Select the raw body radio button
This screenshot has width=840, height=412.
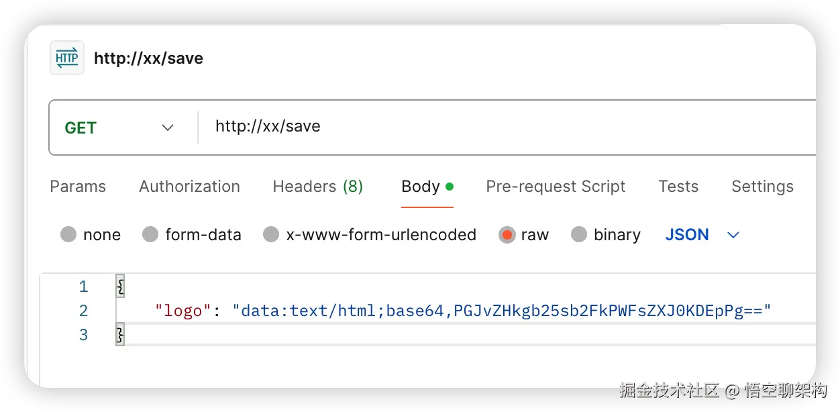(507, 235)
